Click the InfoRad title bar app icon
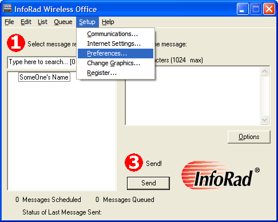Viewport: 278px width, 222px height. [x=7, y=8]
